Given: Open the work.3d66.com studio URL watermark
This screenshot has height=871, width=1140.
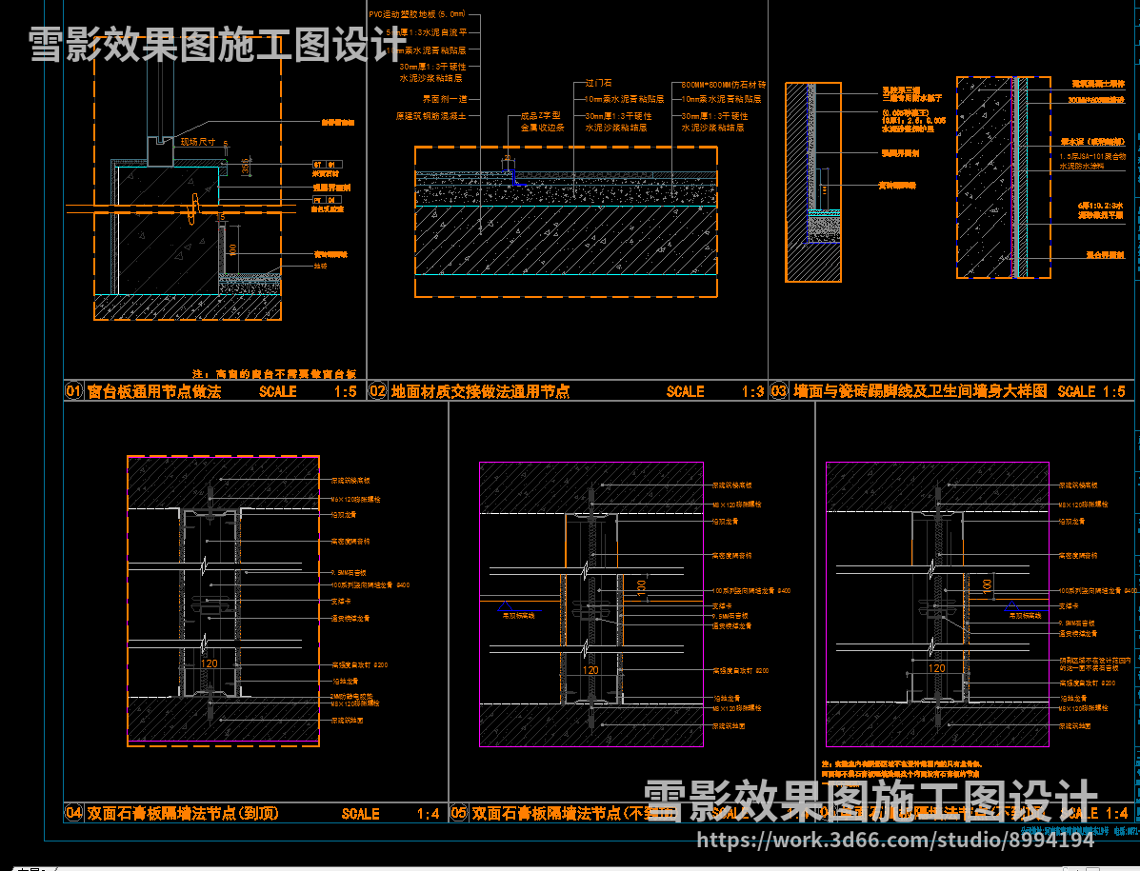Looking at the screenshot, I should coord(895,840).
